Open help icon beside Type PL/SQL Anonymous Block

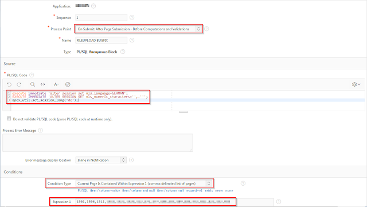click(123, 52)
